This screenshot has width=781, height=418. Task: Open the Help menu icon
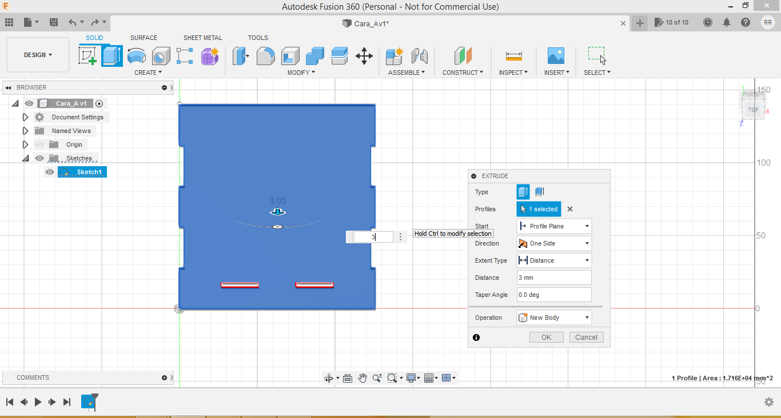(x=746, y=22)
